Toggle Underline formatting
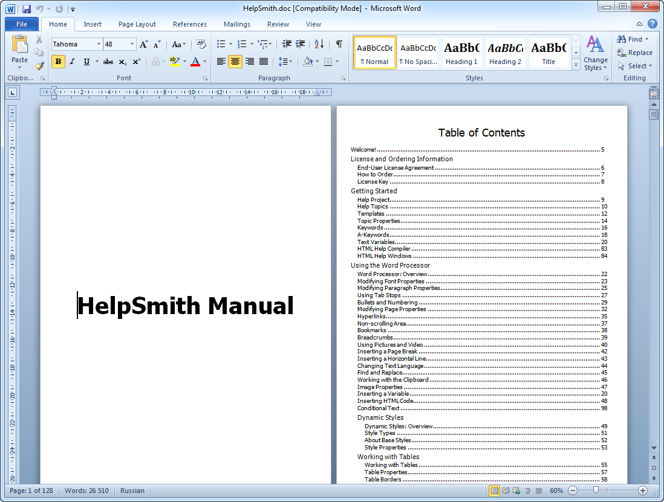The height and width of the screenshot is (502, 664). tap(86, 62)
